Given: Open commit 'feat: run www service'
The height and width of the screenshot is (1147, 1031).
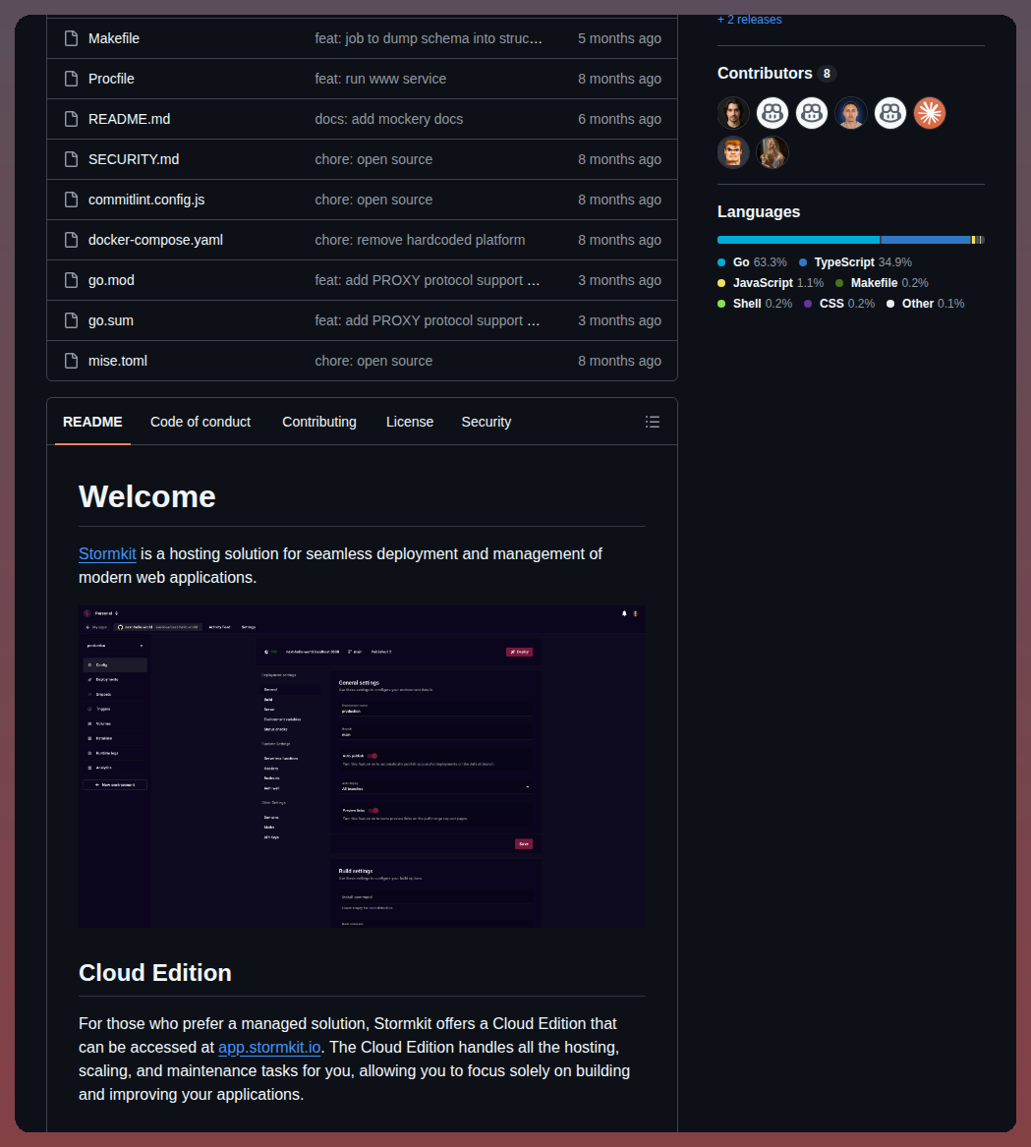Looking at the screenshot, I should pos(380,79).
